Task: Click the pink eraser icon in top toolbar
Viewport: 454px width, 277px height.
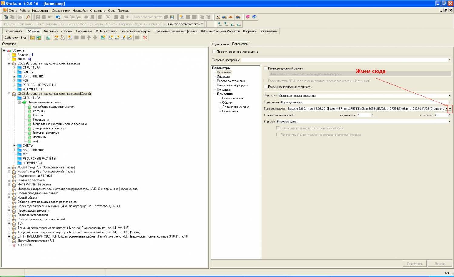Action: (248, 17)
